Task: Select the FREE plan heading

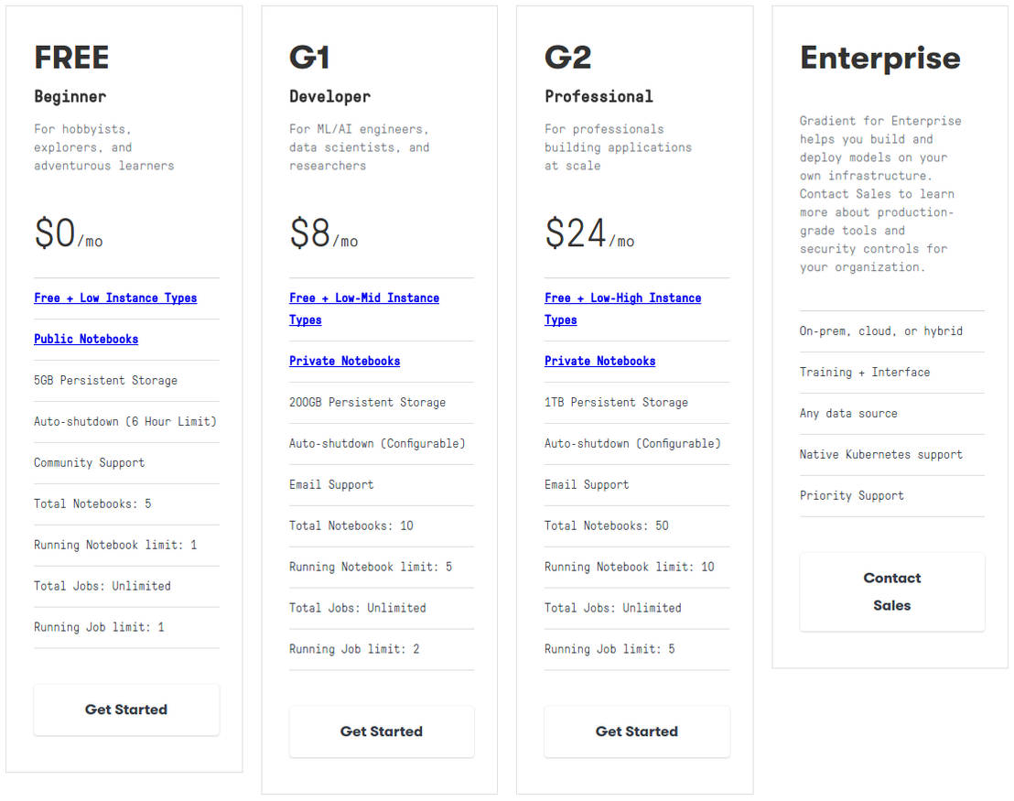Action: click(71, 57)
